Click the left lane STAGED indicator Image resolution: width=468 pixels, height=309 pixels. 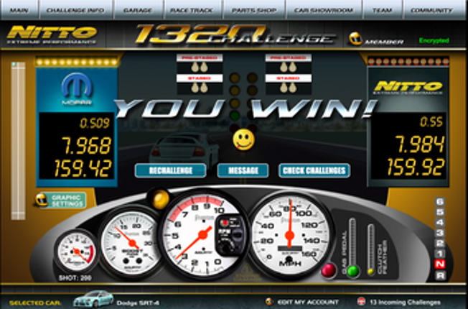click(x=200, y=84)
